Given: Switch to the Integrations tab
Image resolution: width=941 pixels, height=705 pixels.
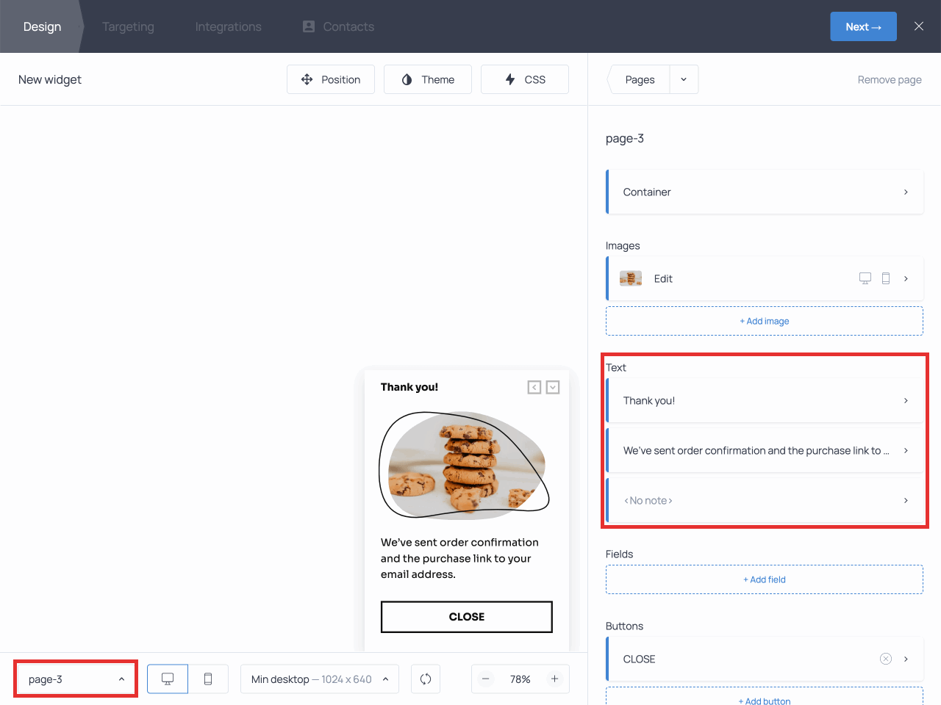Looking at the screenshot, I should [x=228, y=26].
